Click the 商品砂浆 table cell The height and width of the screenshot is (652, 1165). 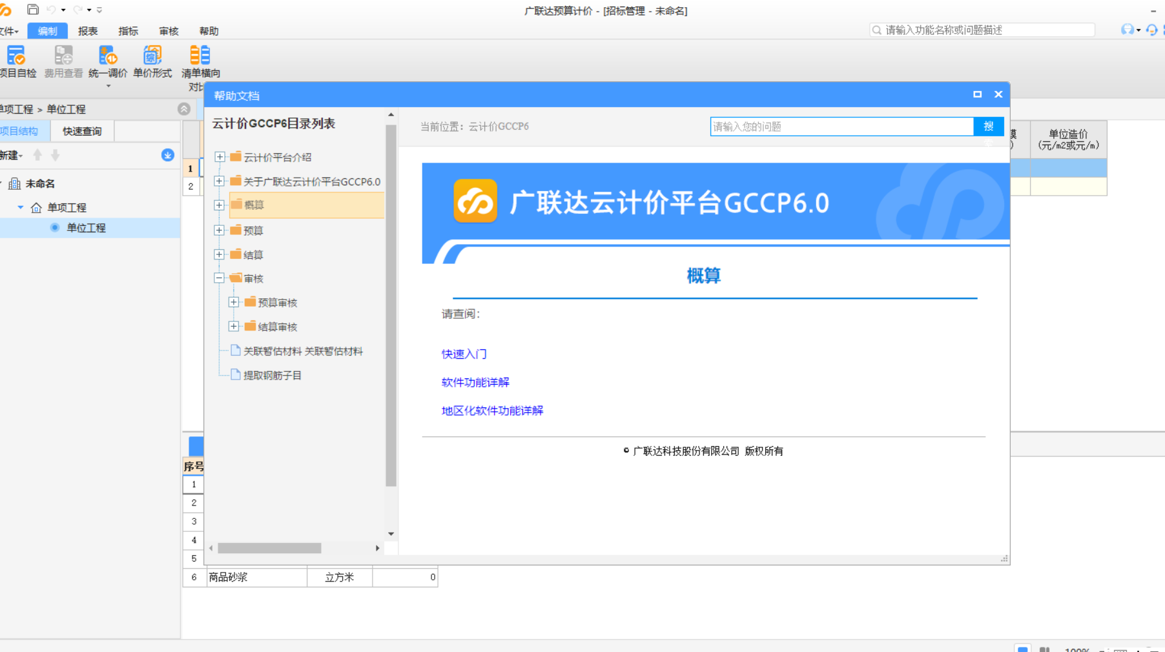(x=256, y=577)
